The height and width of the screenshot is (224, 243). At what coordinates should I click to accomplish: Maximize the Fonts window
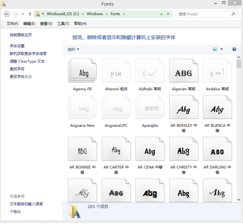coord(224,3)
